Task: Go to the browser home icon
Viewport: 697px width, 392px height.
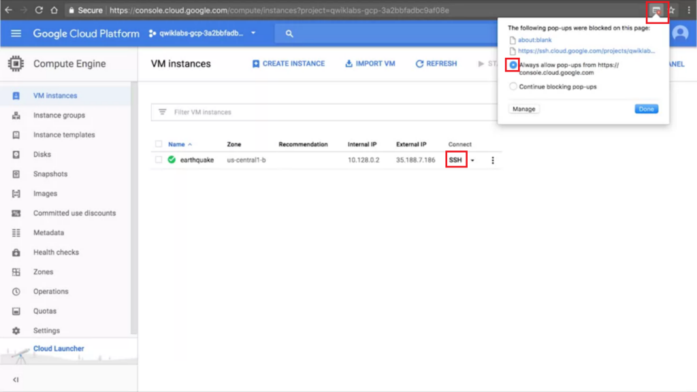Action: [x=54, y=10]
